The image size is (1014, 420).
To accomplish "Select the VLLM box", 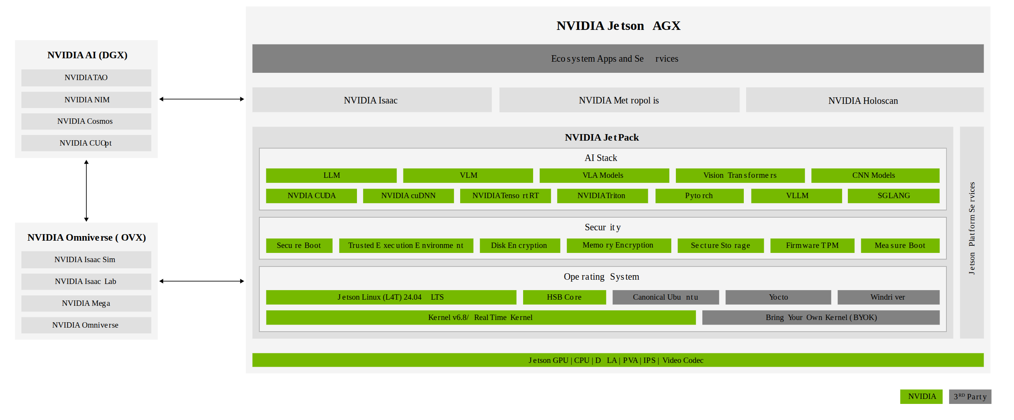I will 796,196.
